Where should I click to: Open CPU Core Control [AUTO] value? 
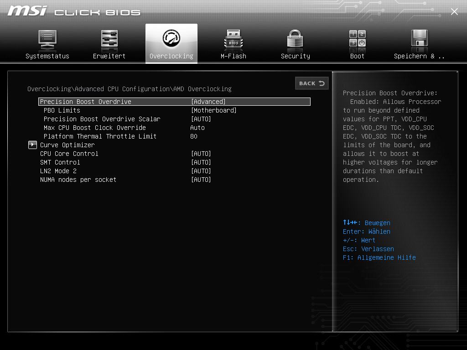pyautogui.click(x=201, y=154)
